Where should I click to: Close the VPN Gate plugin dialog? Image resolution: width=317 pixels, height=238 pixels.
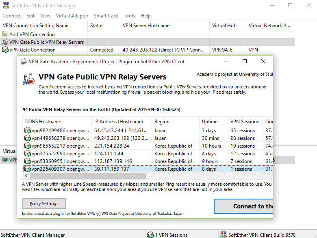click(263, 61)
